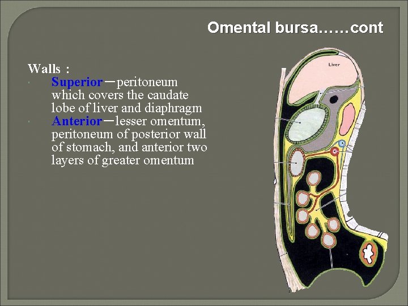Select the "Walls :" heading text

pos(49,69)
